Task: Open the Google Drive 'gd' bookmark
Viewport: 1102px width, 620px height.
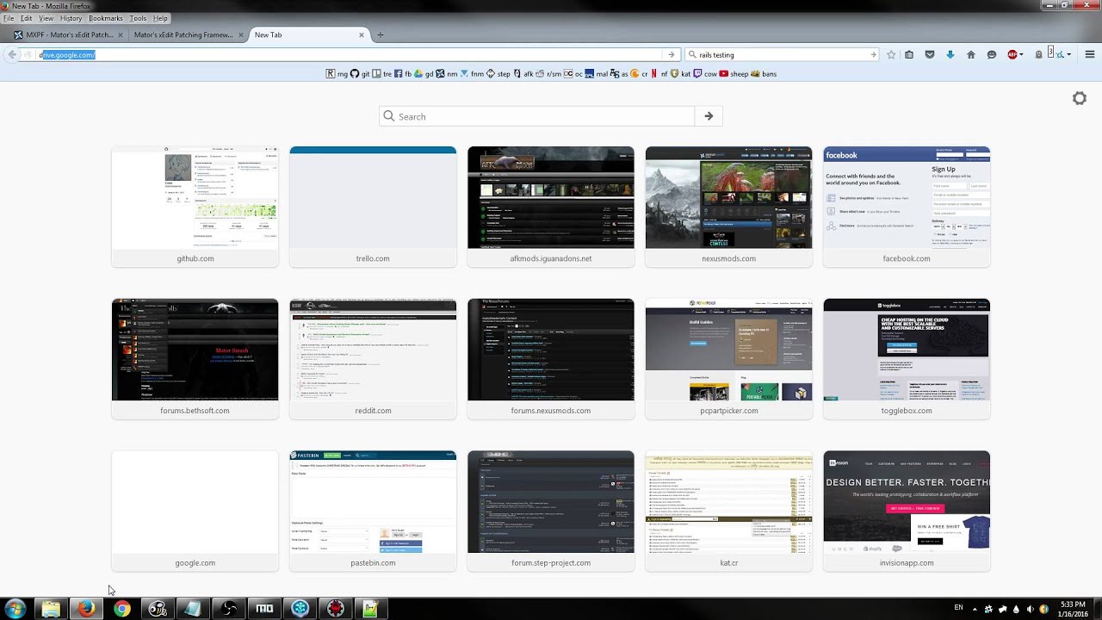Action: coord(424,74)
